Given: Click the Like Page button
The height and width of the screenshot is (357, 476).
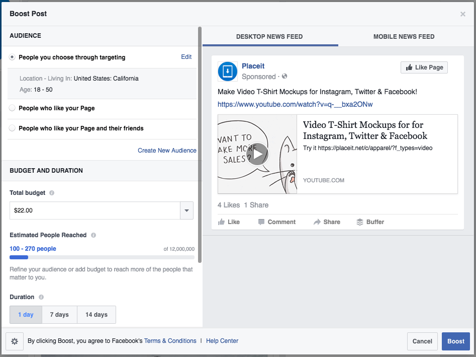Looking at the screenshot, I should click(x=424, y=67).
